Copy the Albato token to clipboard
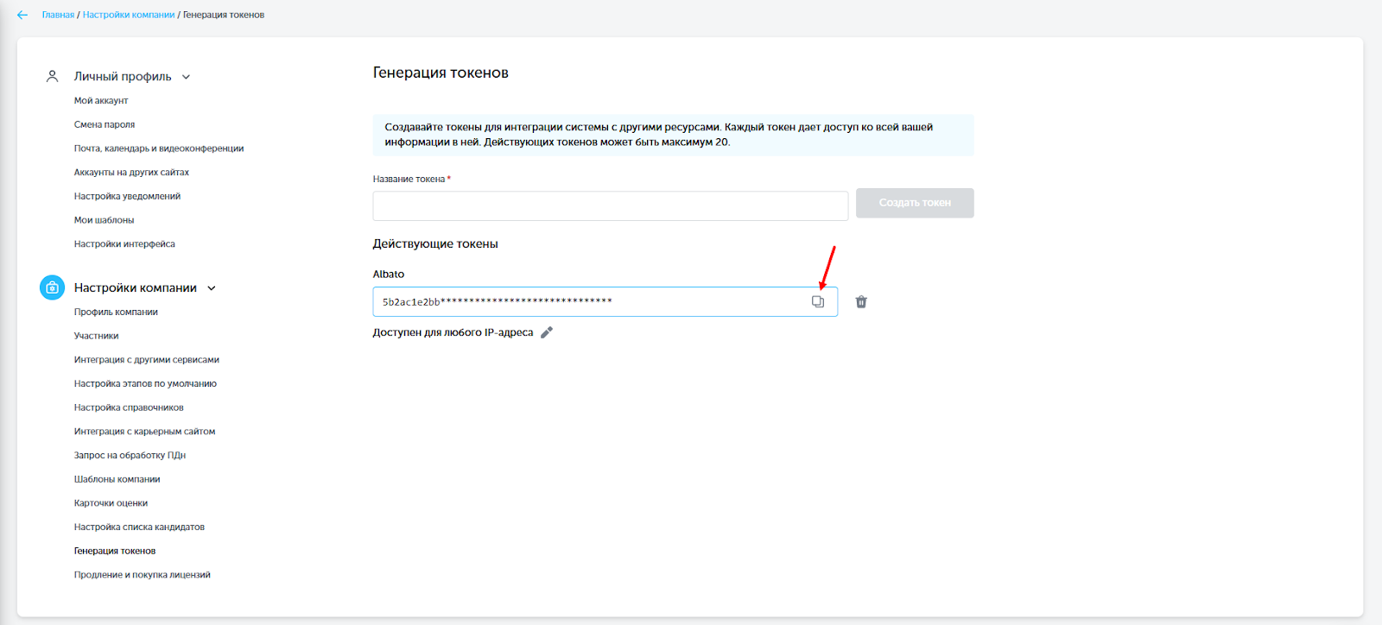The width and height of the screenshot is (1382, 625). tap(817, 302)
